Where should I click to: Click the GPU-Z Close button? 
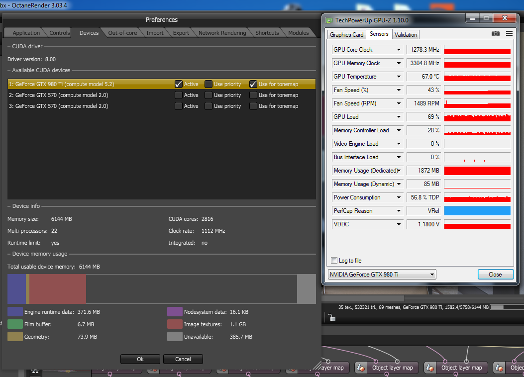point(495,275)
